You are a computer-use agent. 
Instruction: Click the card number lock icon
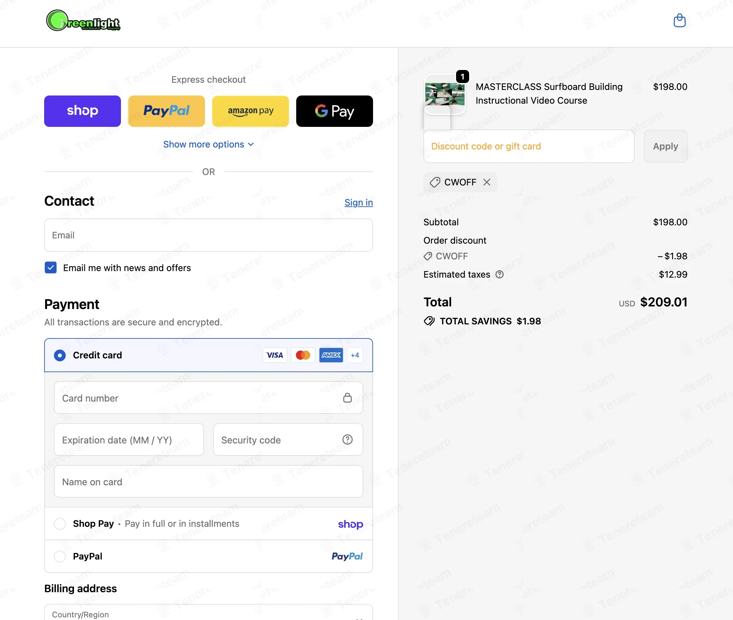(348, 398)
